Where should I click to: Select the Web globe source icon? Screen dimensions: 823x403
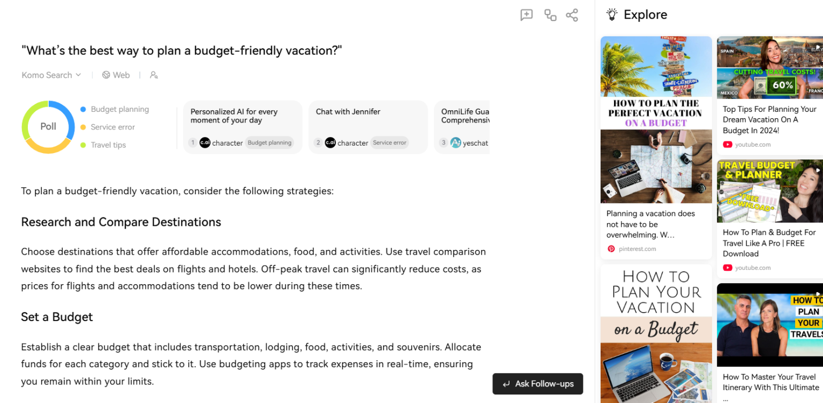106,75
